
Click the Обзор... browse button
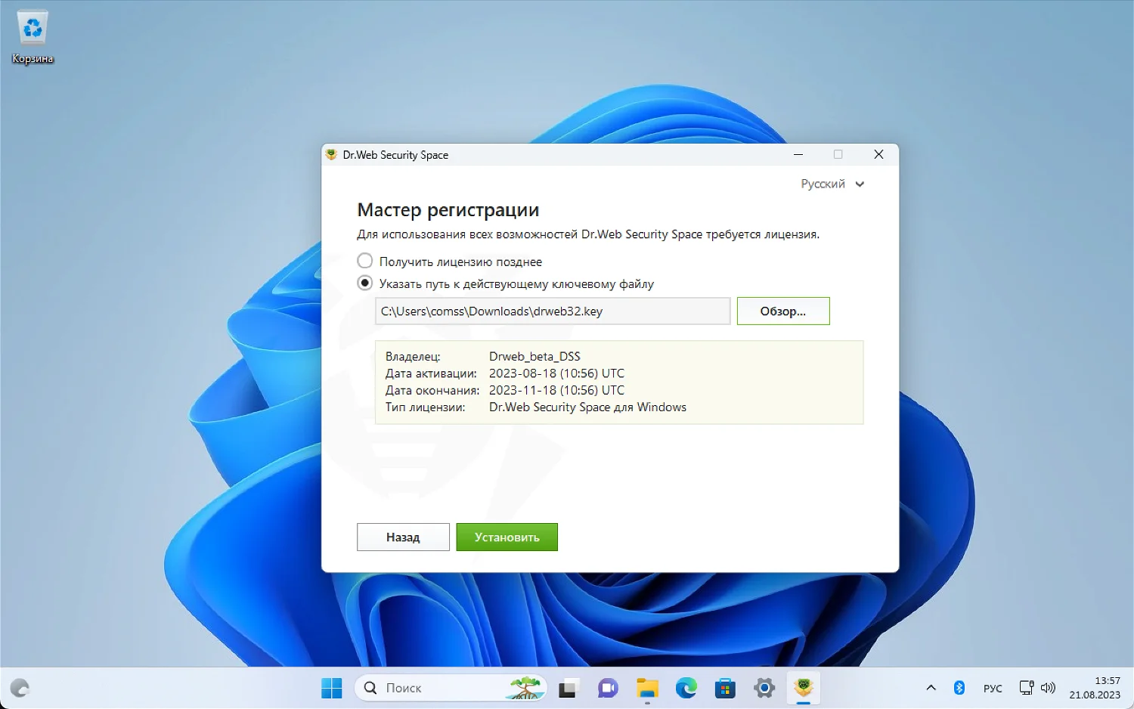click(783, 311)
